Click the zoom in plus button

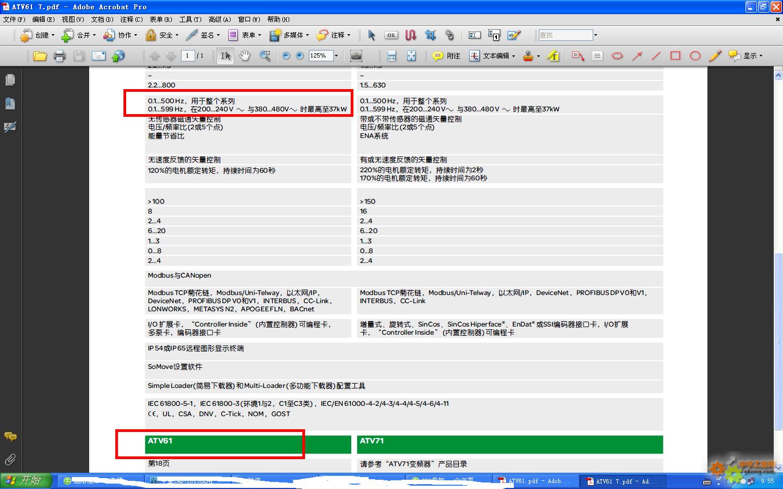300,56
